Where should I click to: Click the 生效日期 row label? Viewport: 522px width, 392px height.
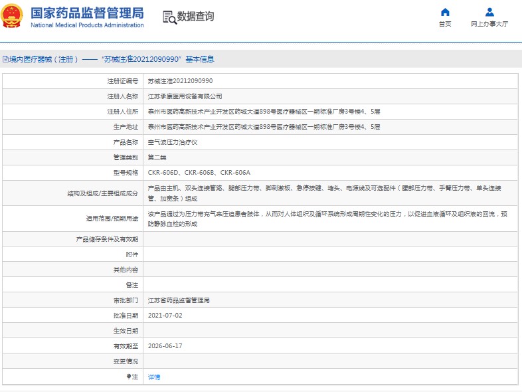point(126,331)
